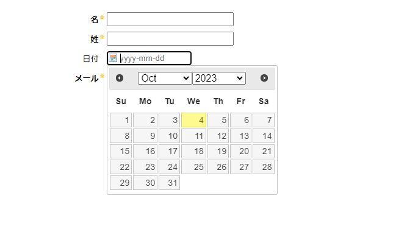The image size is (407, 229).
Task: Click into the 名 text field
Action: coord(170,19)
